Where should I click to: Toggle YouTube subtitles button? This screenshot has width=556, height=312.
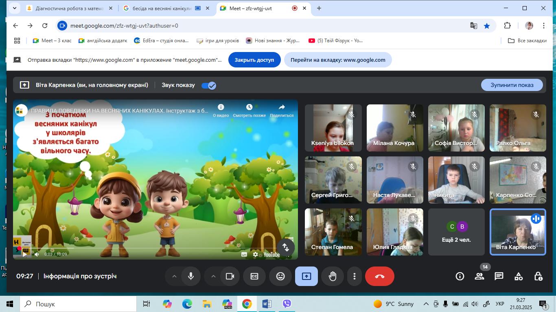[244, 254]
